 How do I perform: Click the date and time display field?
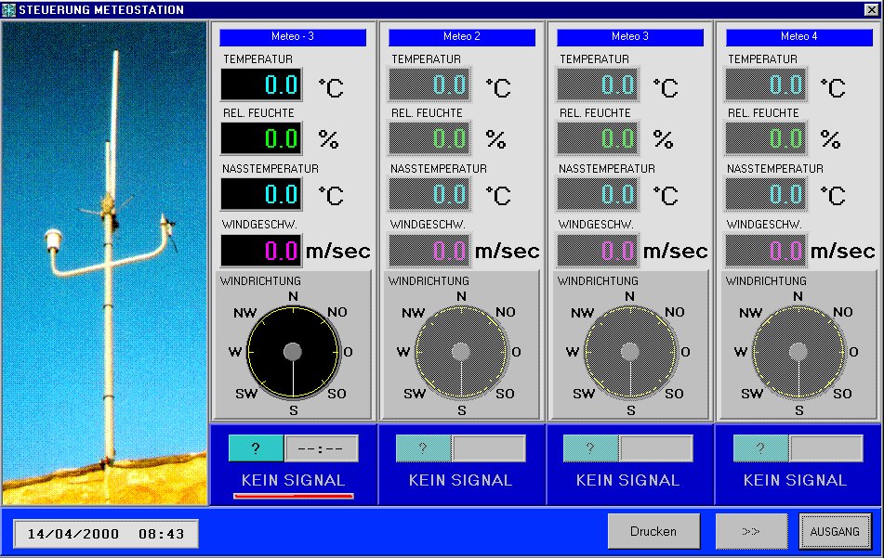coord(106,534)
